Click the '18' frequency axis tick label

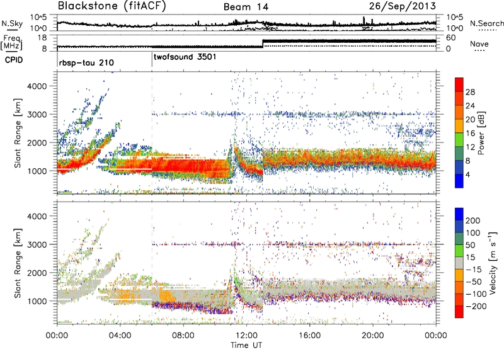42,38
